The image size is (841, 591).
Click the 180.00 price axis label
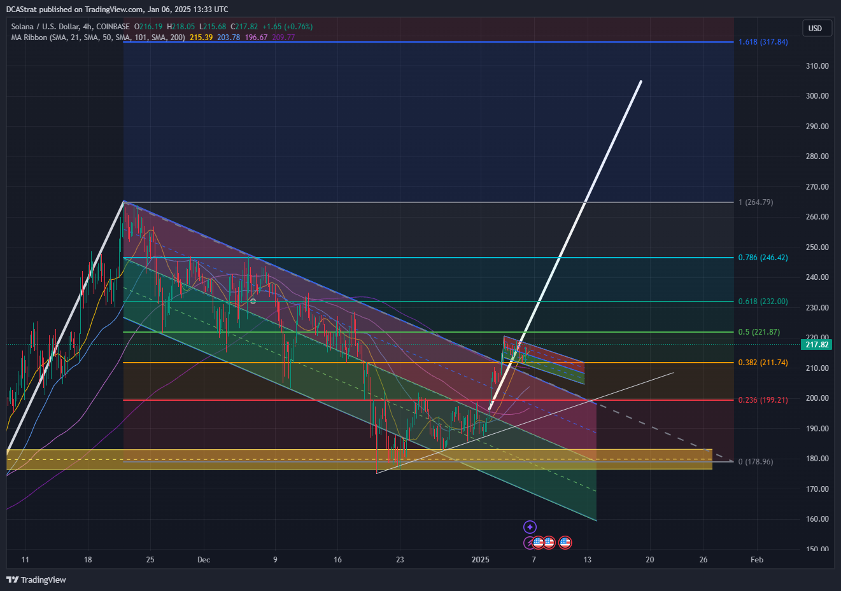pos(817,459)
